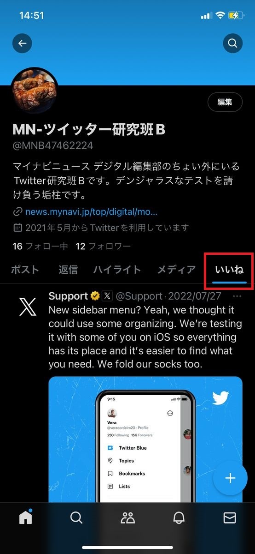This screenshot has width=255, height=554.
Task: Open the three-dot menu on Support post
Action: tap(238, 296)
